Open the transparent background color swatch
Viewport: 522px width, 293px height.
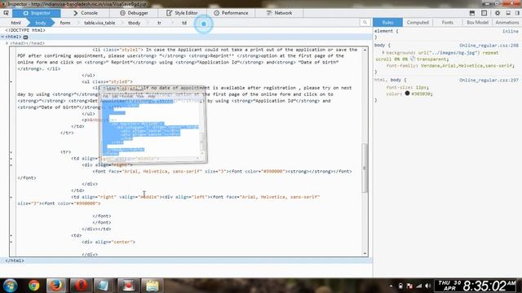pyautogui.click(x=413, y=59)
